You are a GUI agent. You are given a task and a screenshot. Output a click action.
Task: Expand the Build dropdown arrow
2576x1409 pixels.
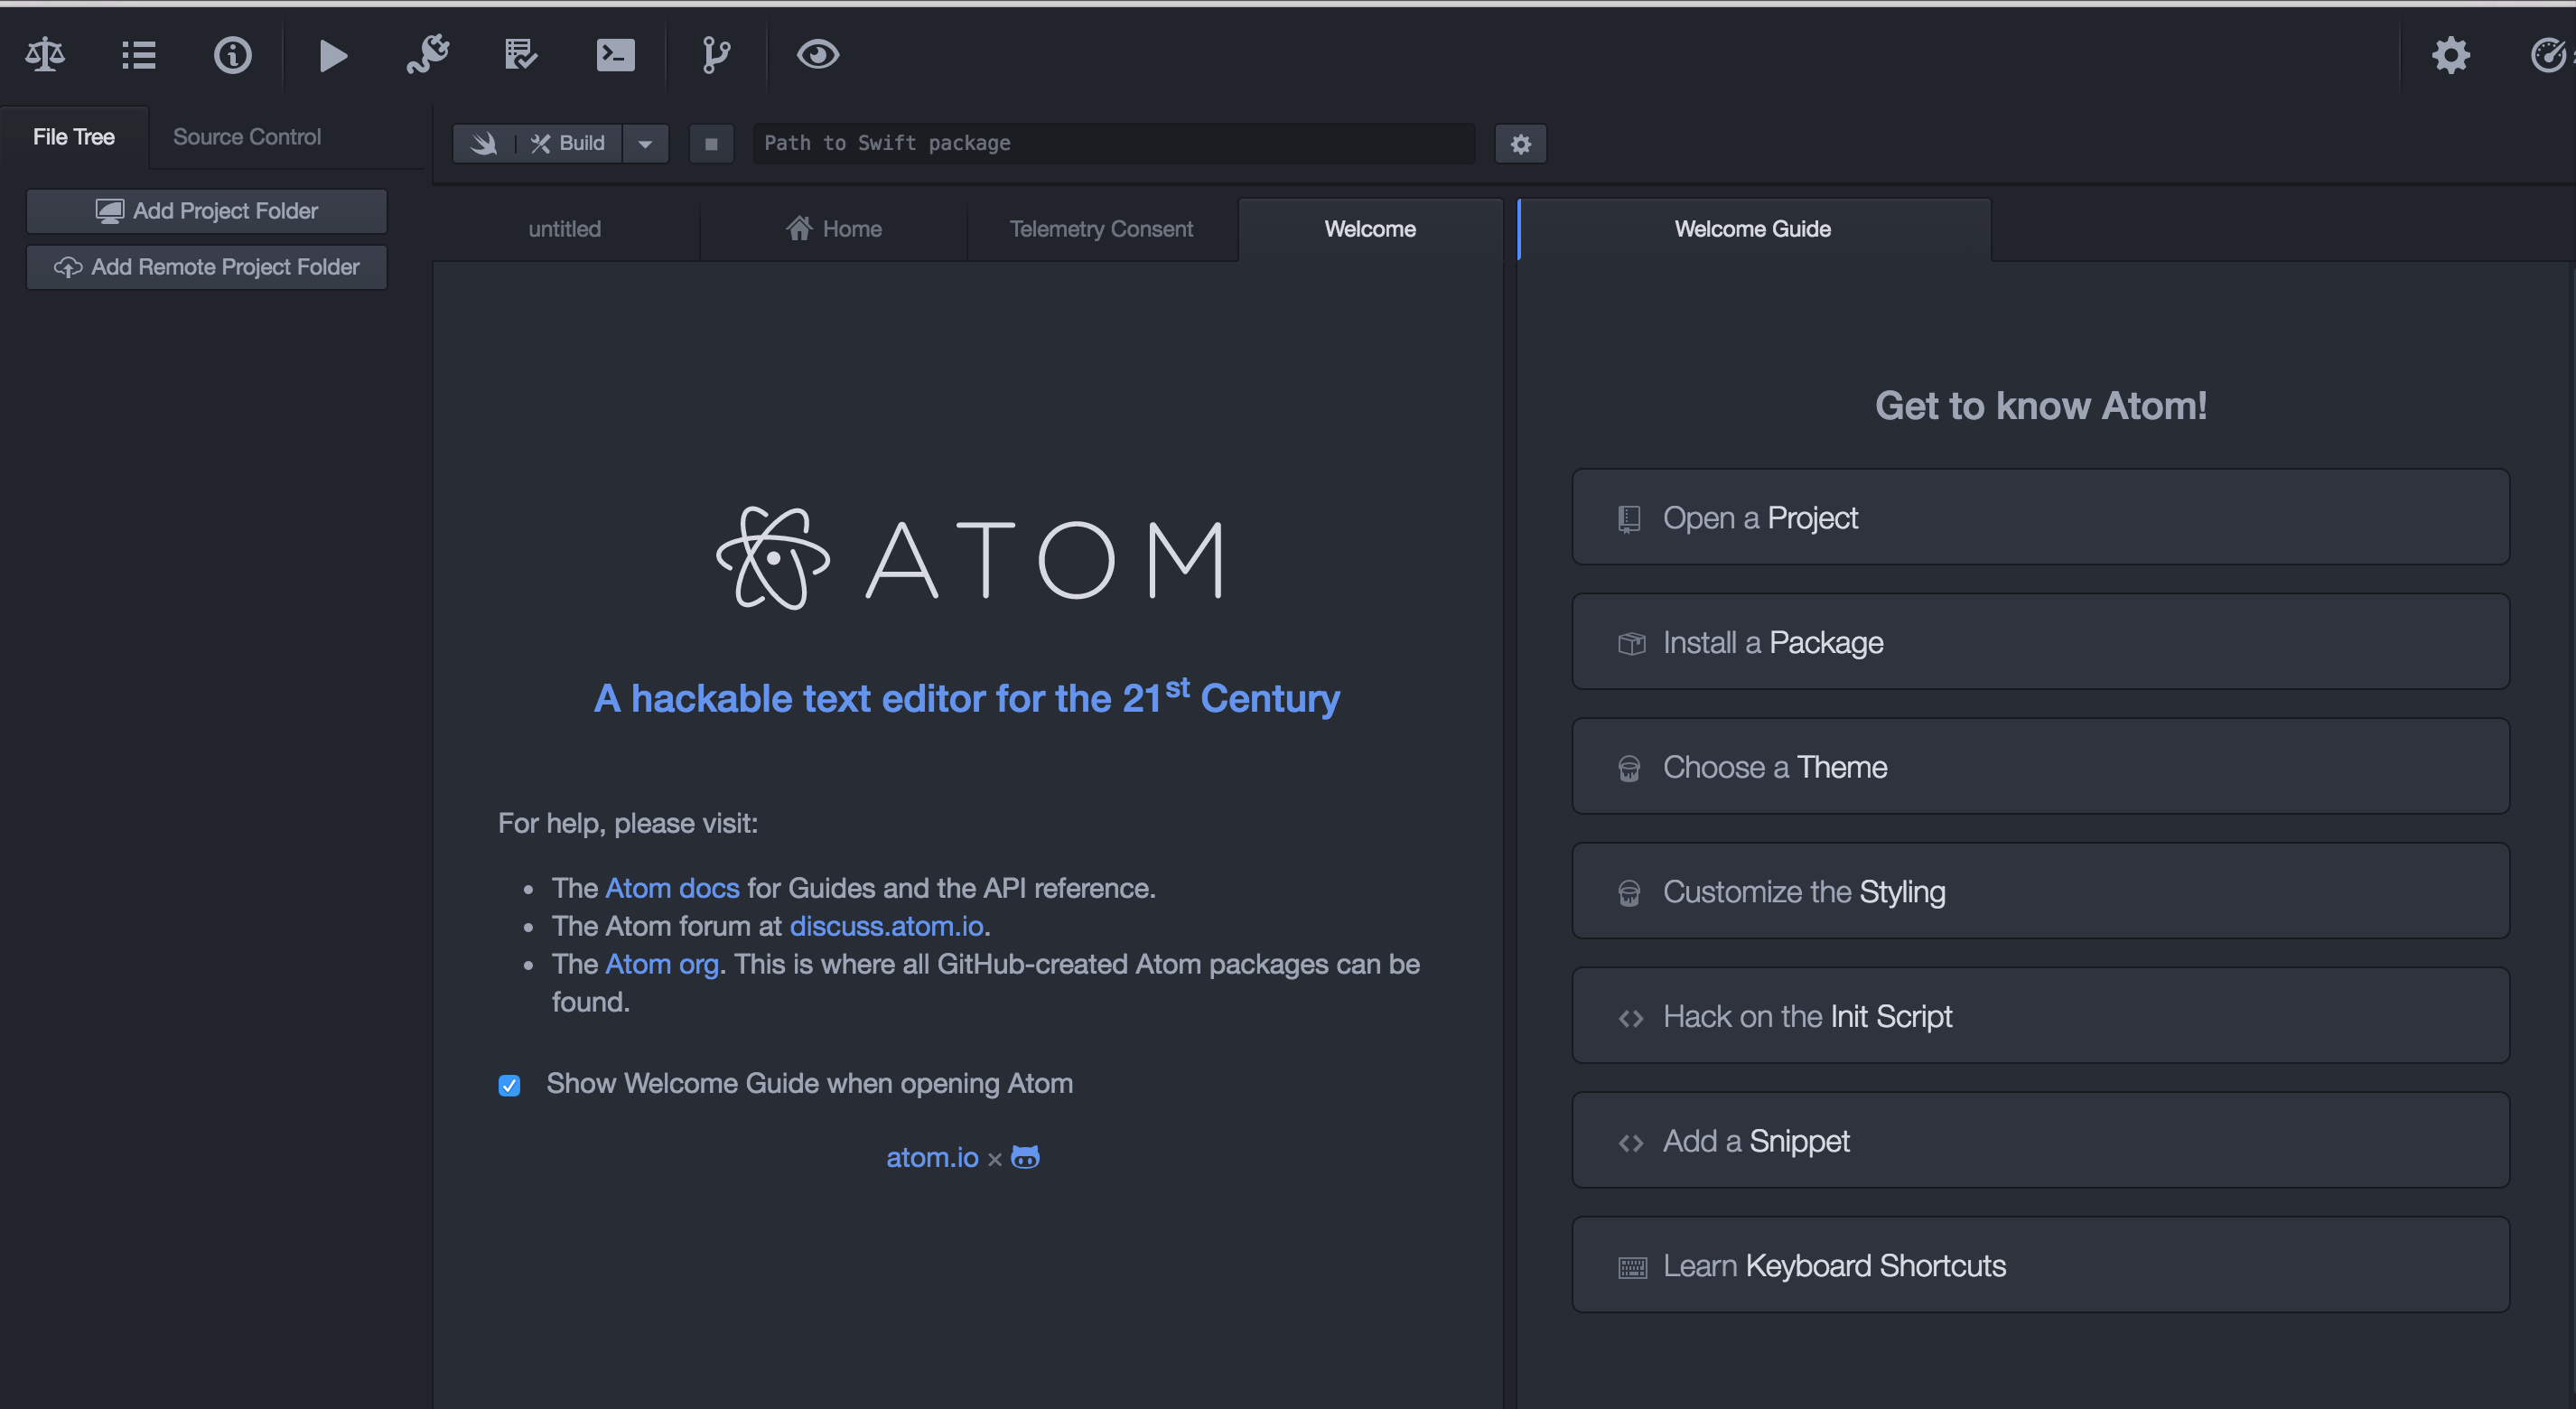pos(645,143)
